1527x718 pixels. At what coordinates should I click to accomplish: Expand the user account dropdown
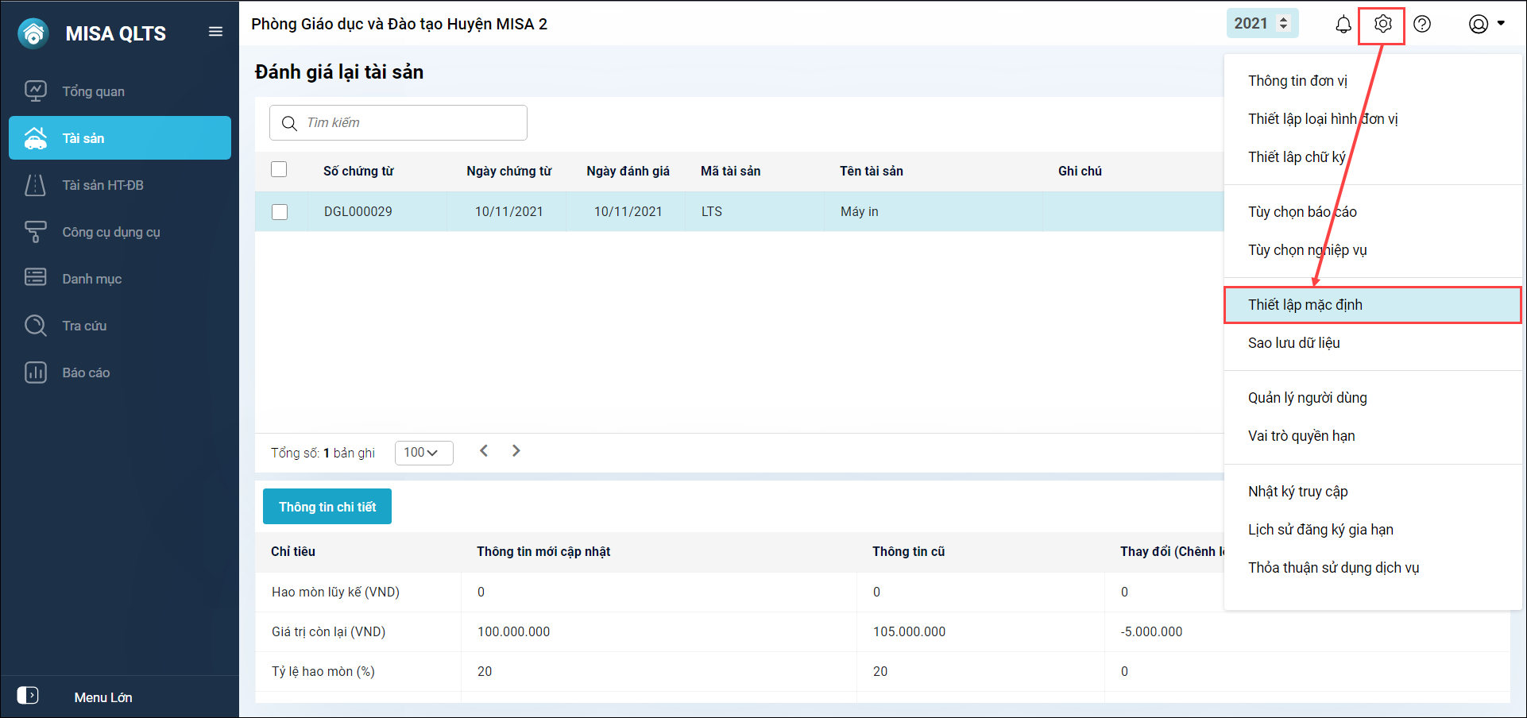pos(1486,25)
